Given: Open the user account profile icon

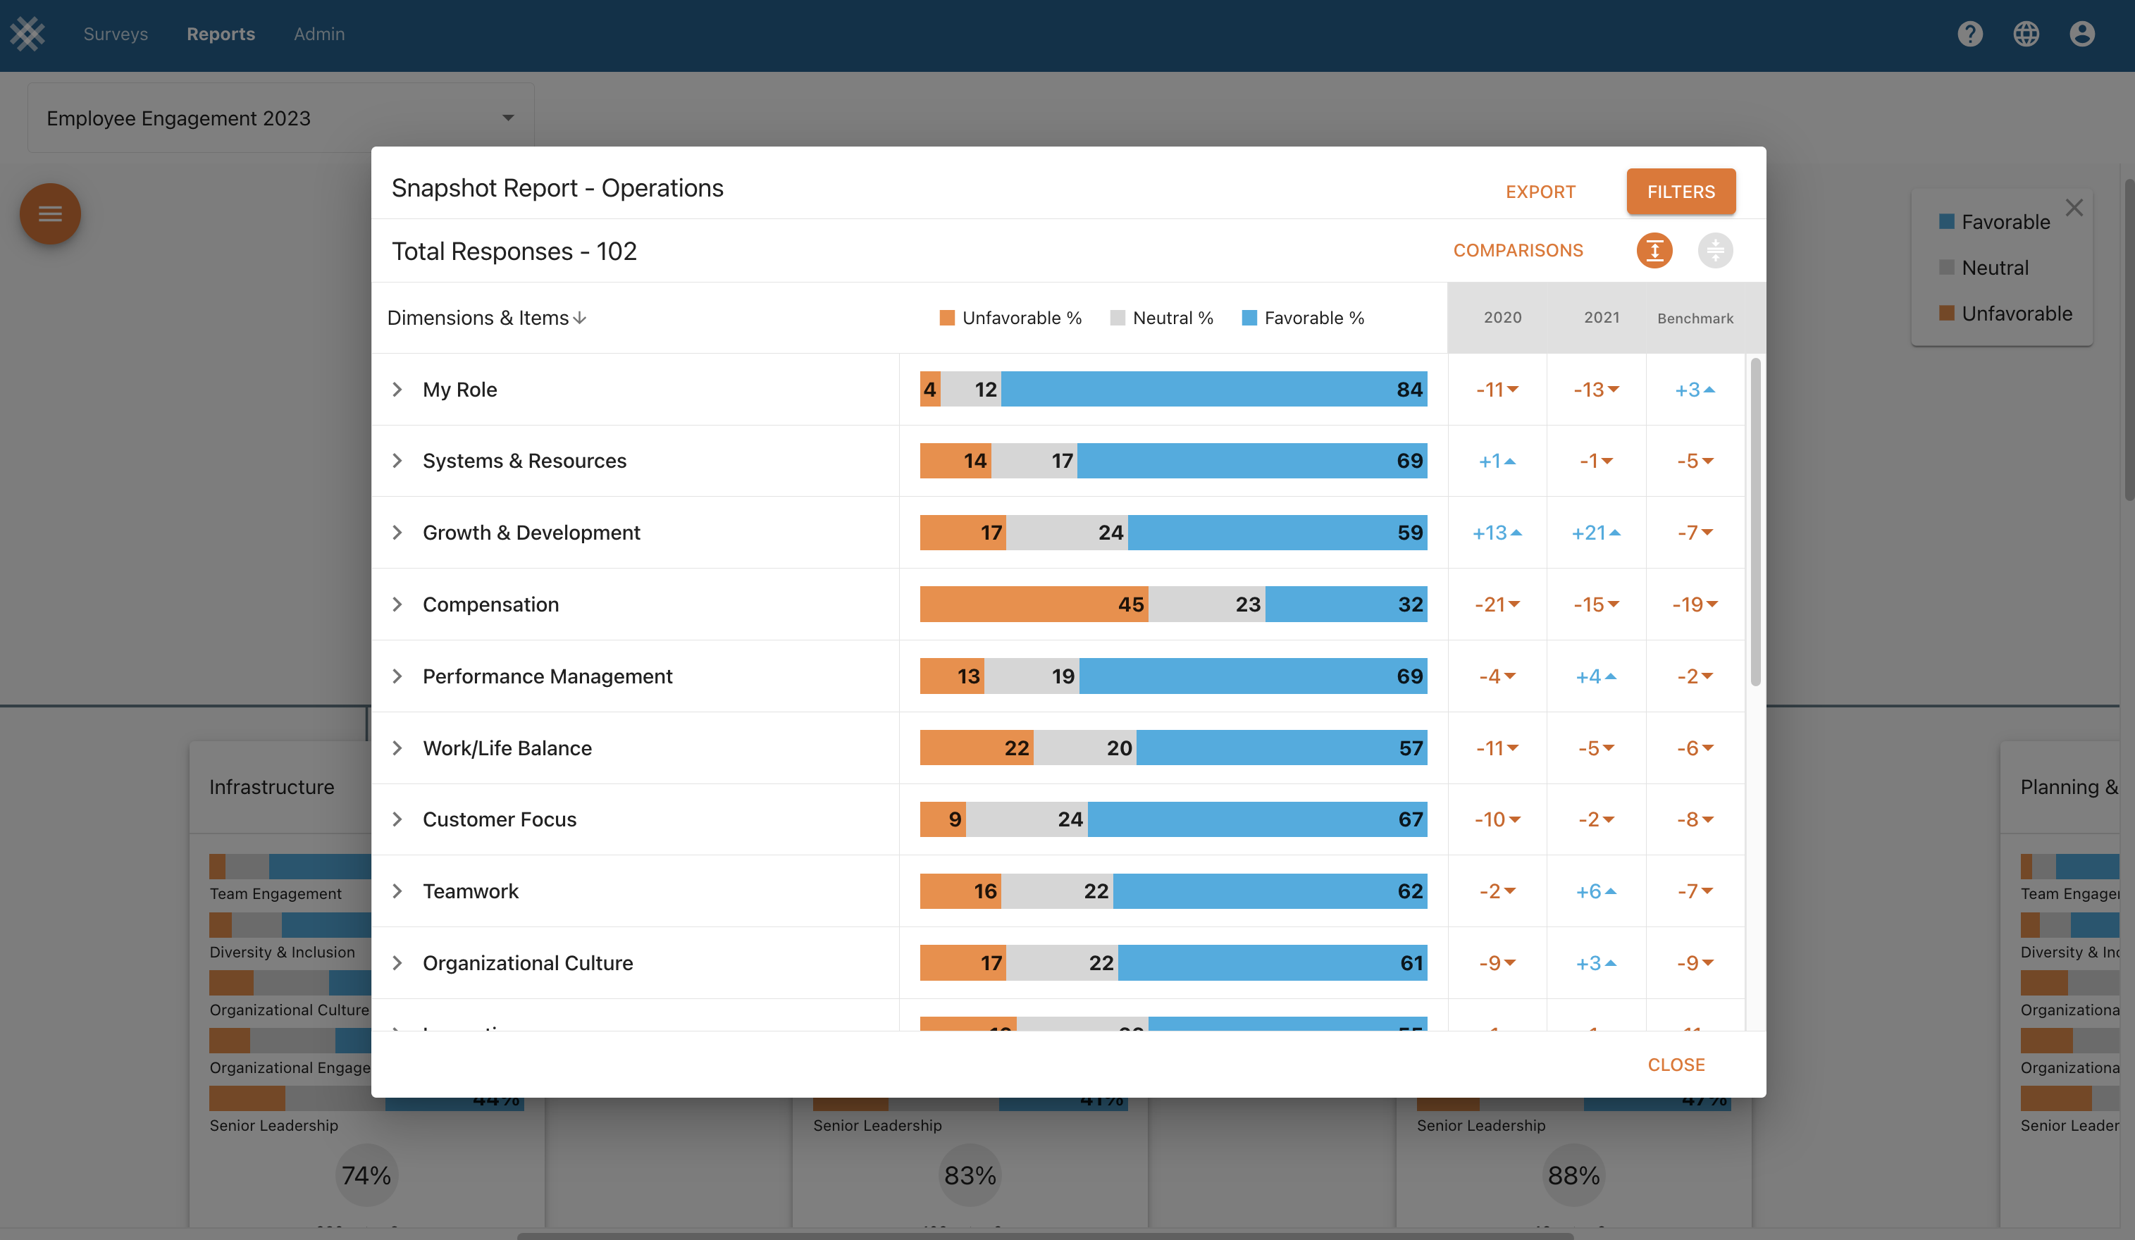Looking at the screenshot, I should [x=2081, y=34].
